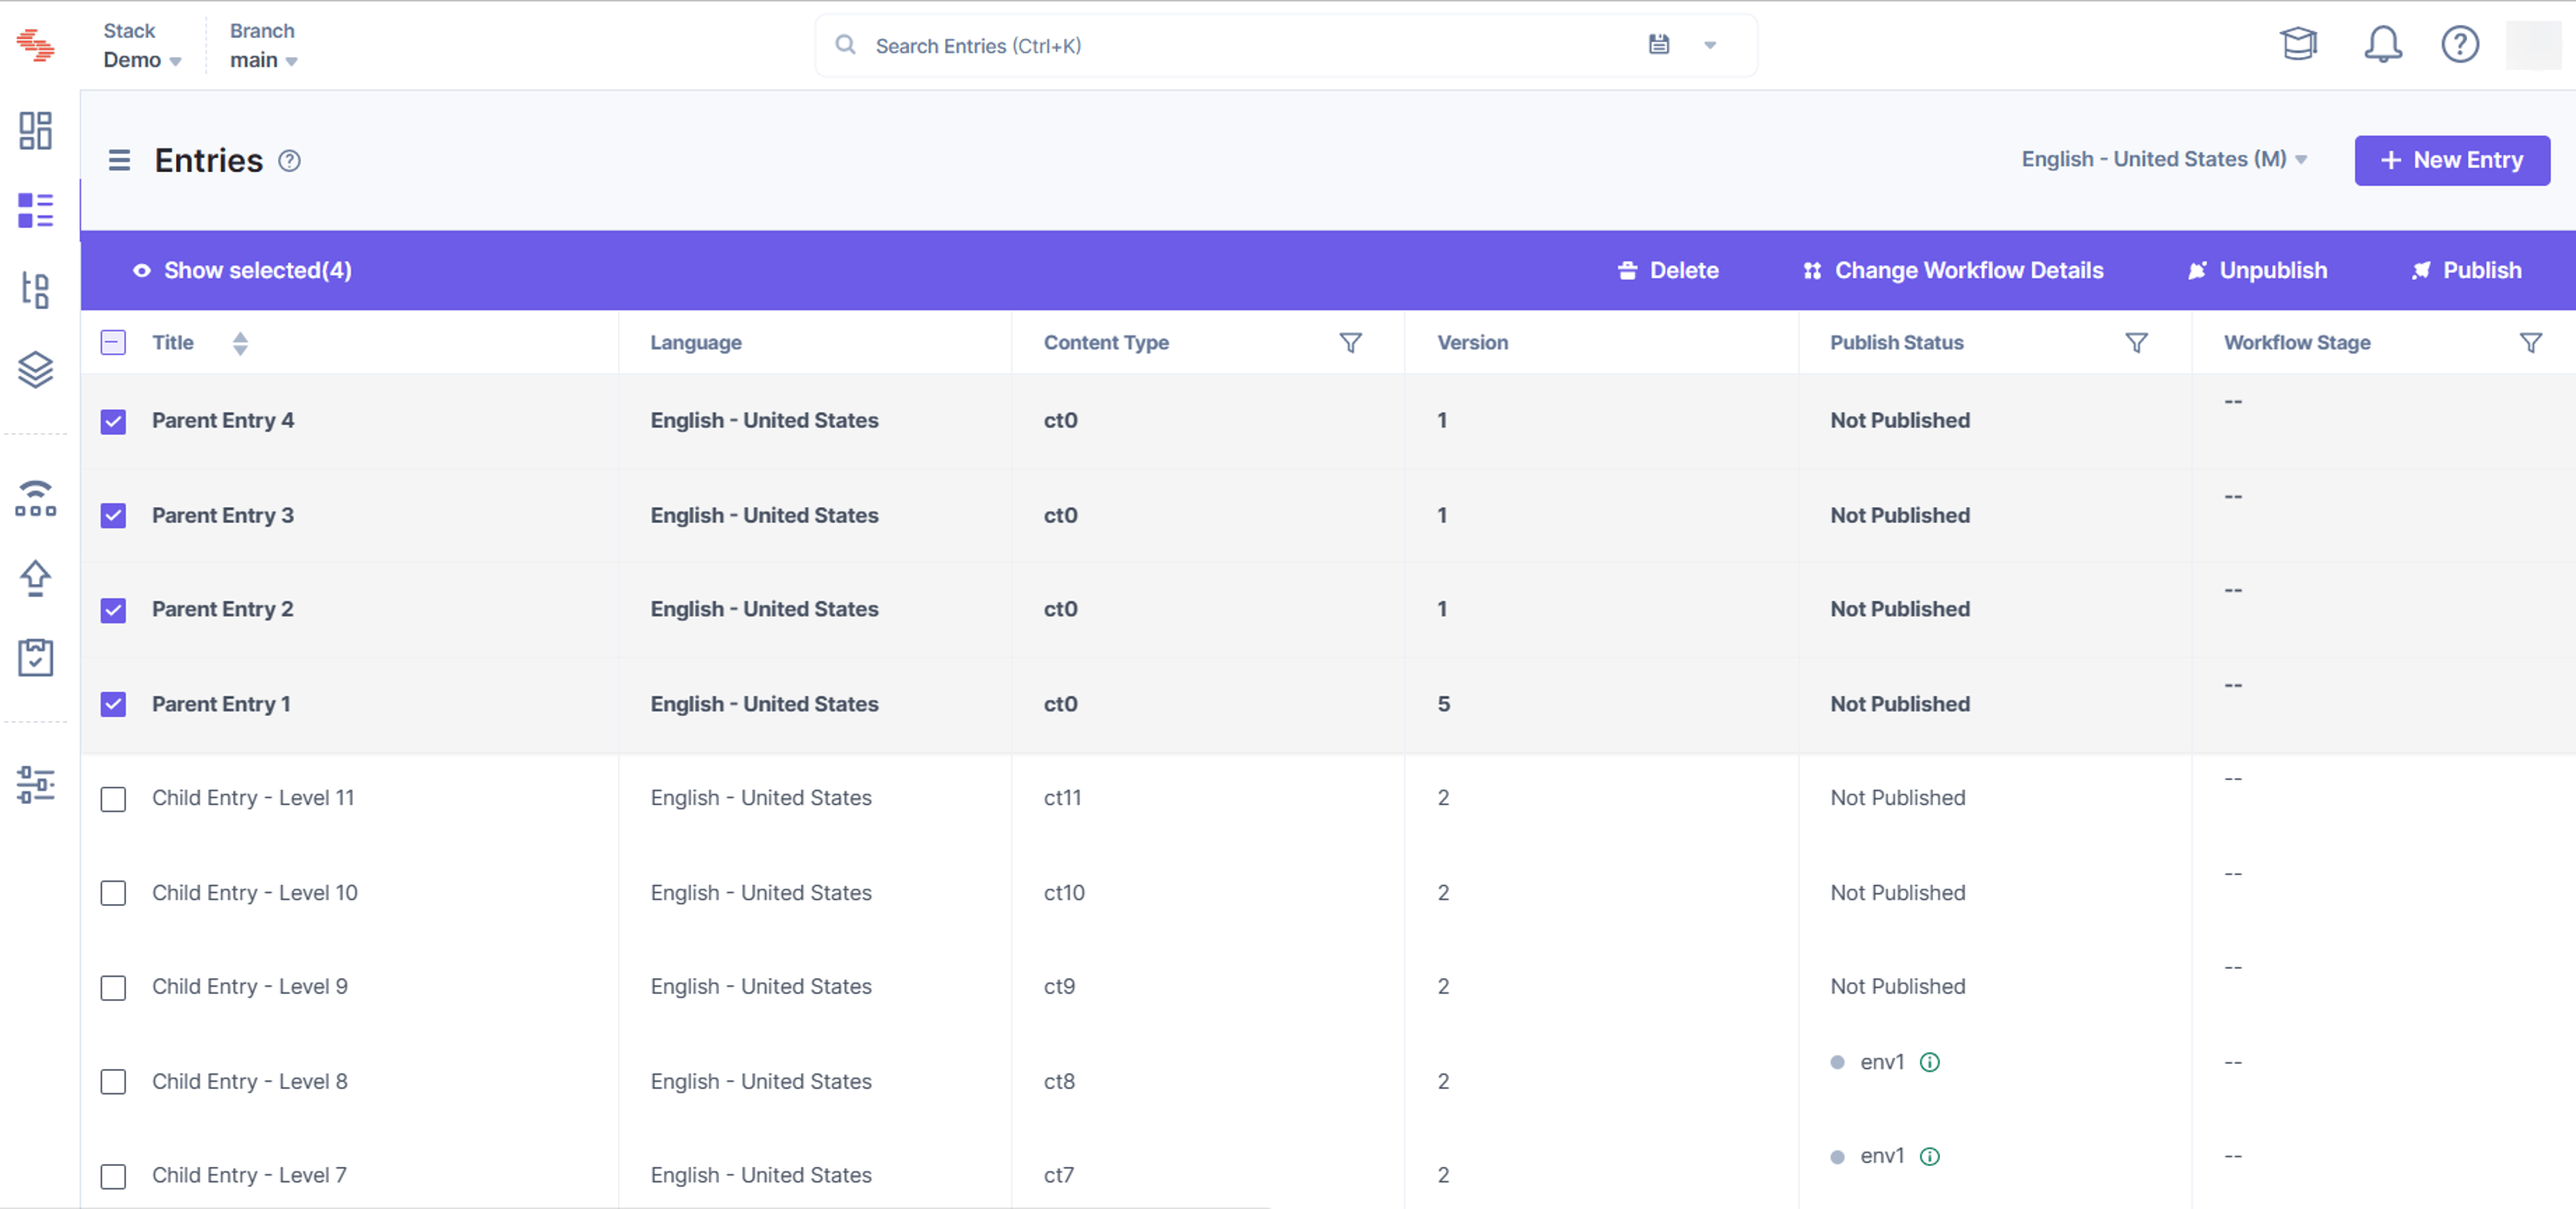Open the Dashboard icon in sidebar
The image size is (2576, 1209).
pos(35,131)
